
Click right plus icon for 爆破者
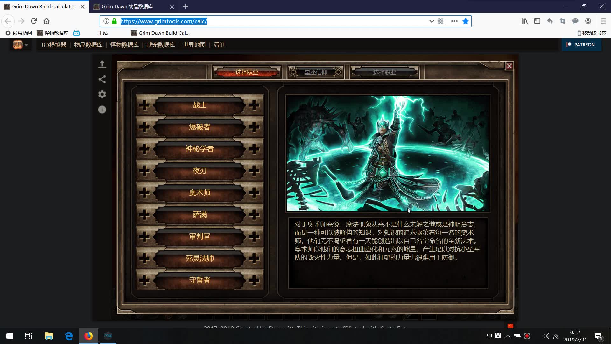(x=254, y=127)
